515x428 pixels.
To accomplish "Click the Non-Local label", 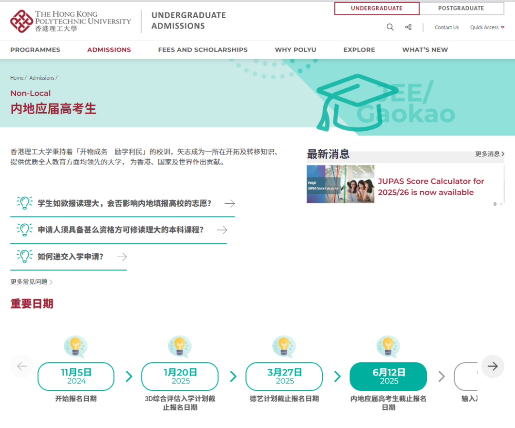I will (x=31, y=93).
